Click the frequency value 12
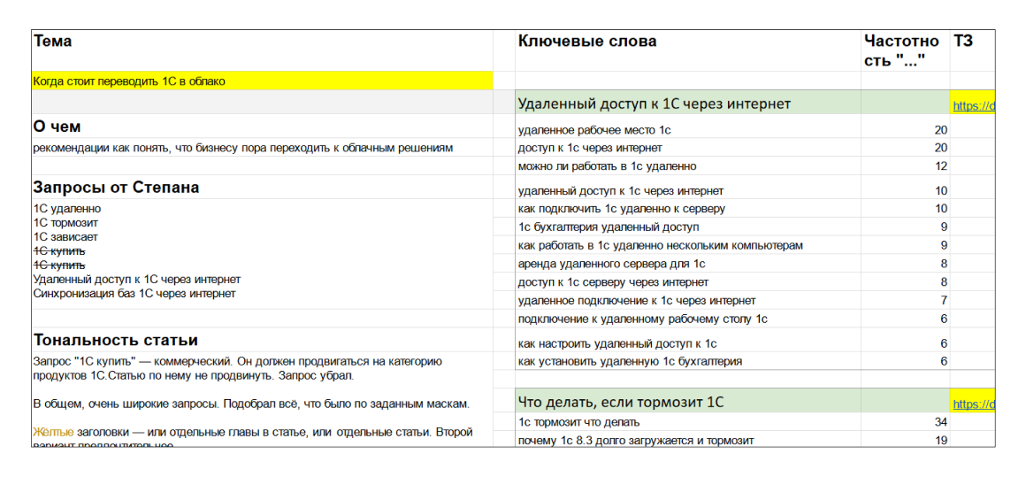This screenshot has height=477, width=1026. (x=940, y=166)
